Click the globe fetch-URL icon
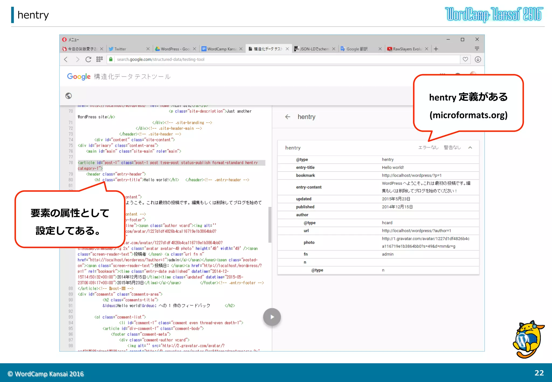 [x=68, y=96]
